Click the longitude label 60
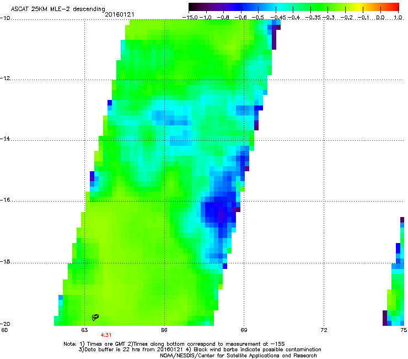 (4, 330)
